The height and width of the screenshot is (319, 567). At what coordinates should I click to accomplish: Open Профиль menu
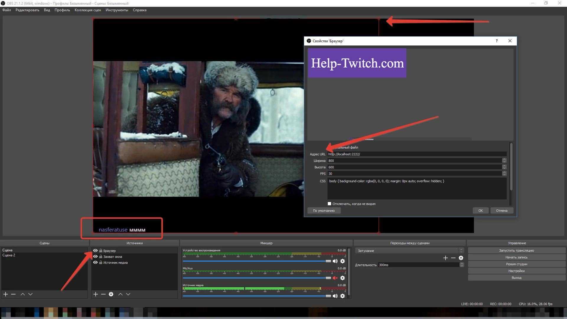point(62,10)
